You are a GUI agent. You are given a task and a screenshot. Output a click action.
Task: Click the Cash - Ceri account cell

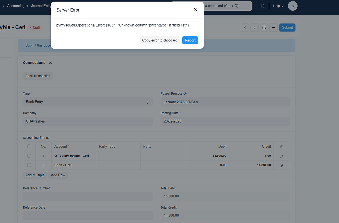pos(73,165)
